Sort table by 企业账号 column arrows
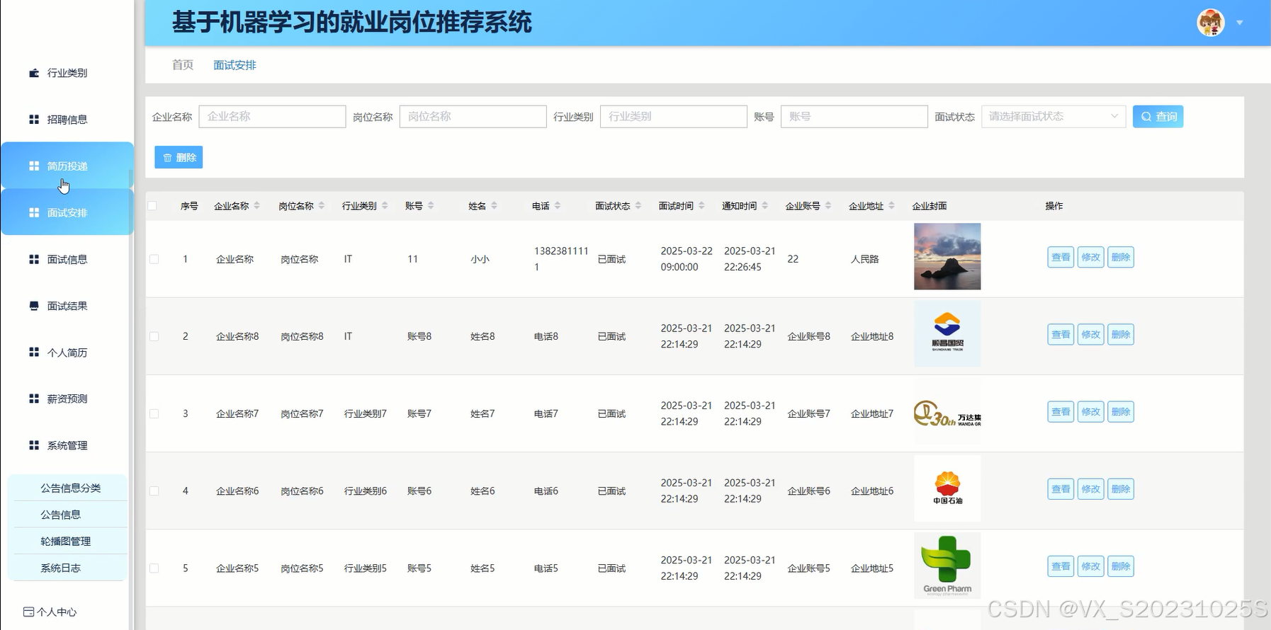 point(828,206)
